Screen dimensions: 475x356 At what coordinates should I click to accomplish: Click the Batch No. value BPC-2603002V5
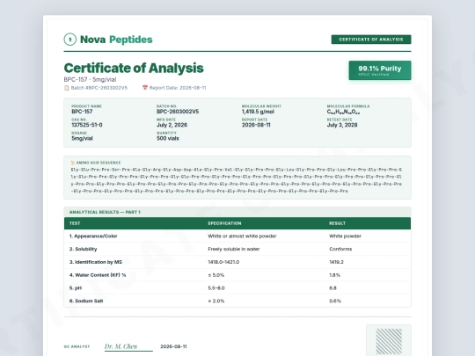coord(178,112)
